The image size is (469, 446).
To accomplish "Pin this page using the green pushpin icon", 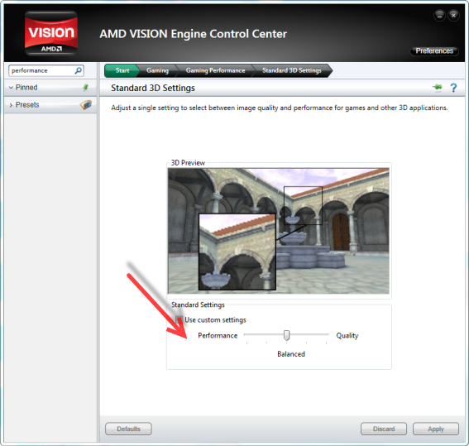I will tap(438, 87).
